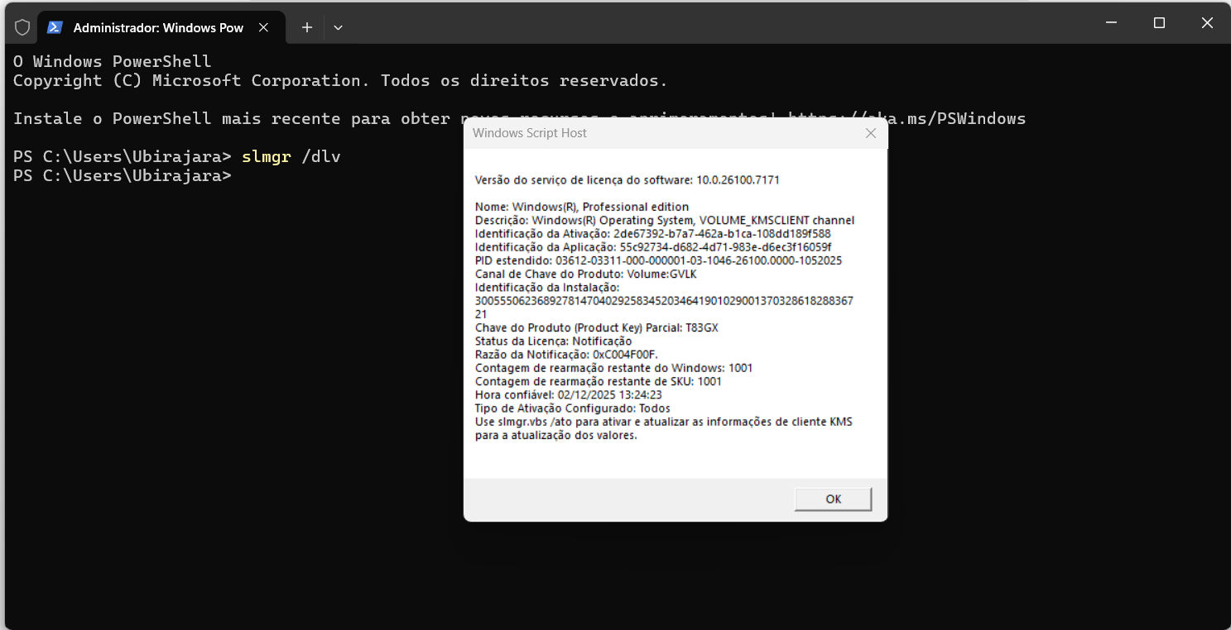Click the Windows rearm count 1001 line
1231x630 pixels.
614,368
